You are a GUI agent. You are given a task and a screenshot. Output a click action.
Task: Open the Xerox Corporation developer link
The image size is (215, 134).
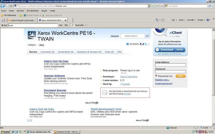129,77
